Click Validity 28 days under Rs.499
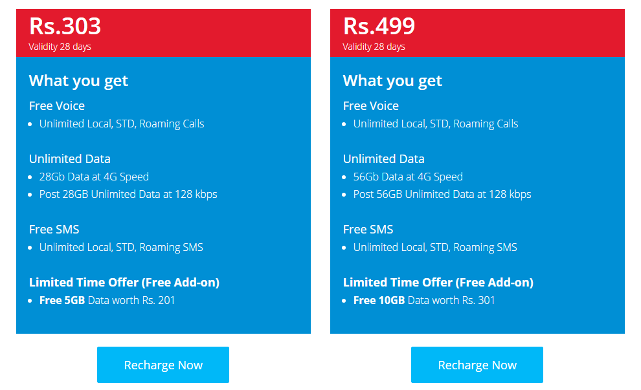The height and width of the screenshot is (390, 641). (374, 47)
